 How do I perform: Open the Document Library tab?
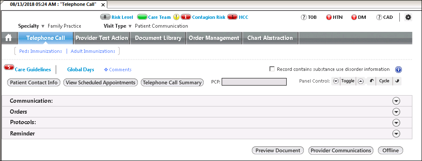pos(158,38)
